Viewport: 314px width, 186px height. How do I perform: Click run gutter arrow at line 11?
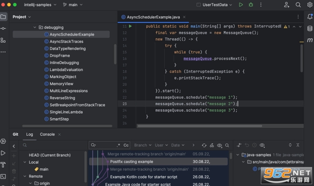point(130,26)
